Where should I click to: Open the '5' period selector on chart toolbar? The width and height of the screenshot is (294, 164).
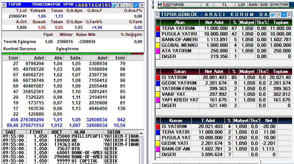[207, 4]
